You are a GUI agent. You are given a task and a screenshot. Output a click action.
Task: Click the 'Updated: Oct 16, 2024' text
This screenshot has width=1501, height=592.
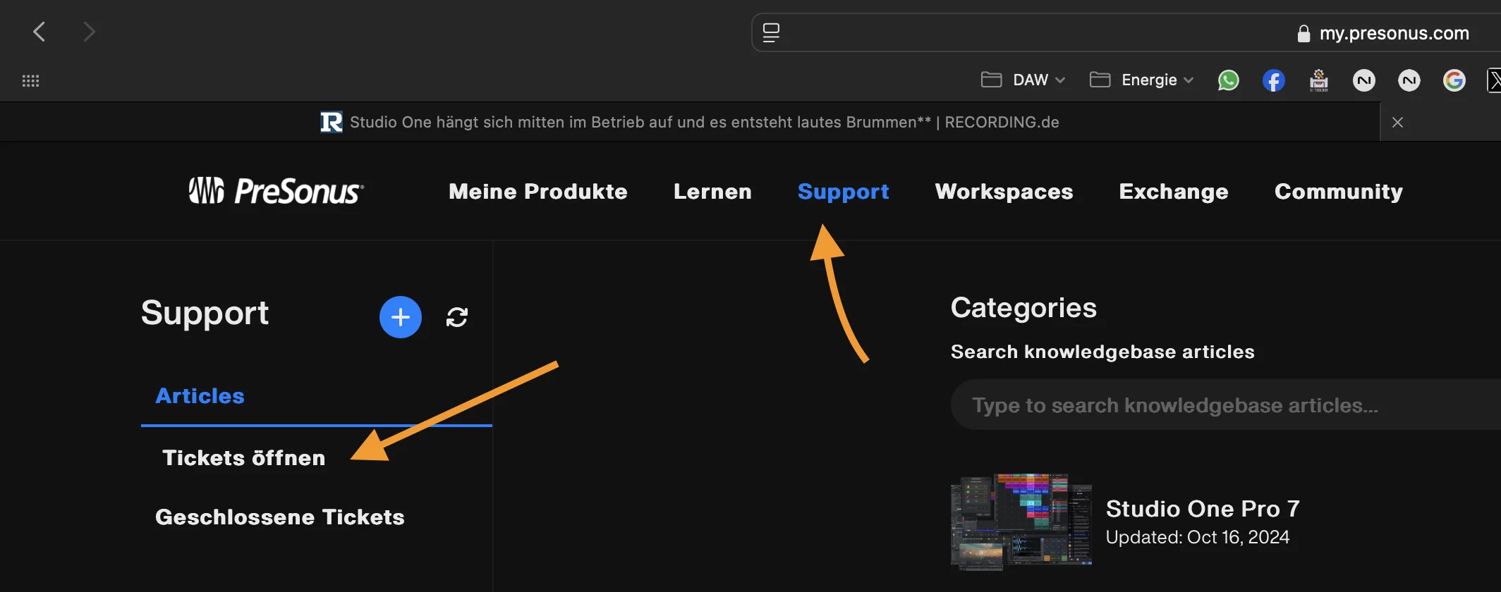coord(1198,537)
